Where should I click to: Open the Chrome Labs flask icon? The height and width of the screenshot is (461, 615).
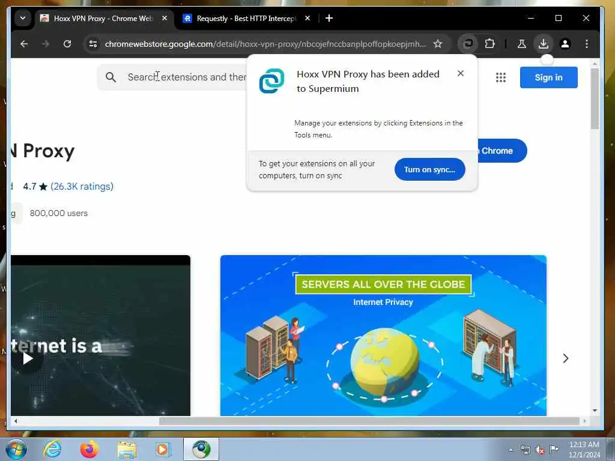pyautogui.click(x=522, y=44)
